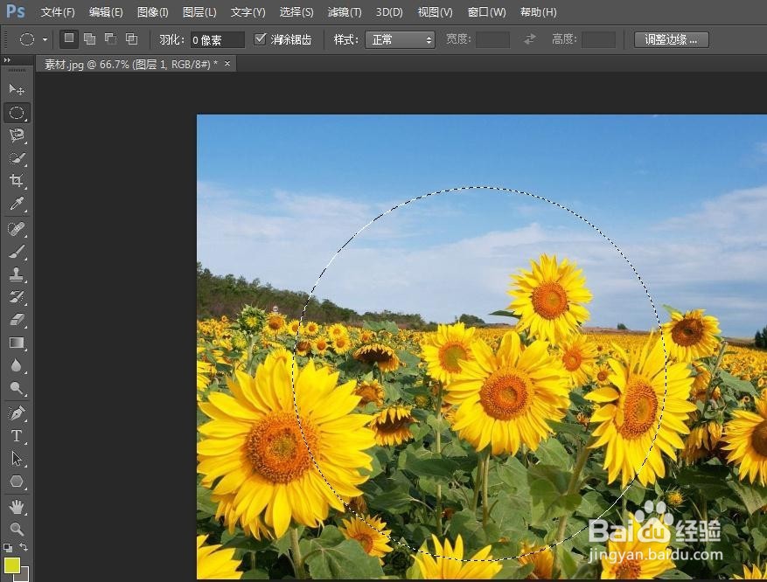Open the 编辑(E) menu
Image resolution: width=767 pixels, height=582 pixels.
tap(105, 11)
